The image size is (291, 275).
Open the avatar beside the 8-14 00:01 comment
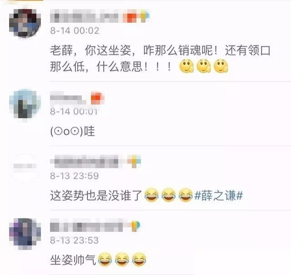click(x=25, y=105)
